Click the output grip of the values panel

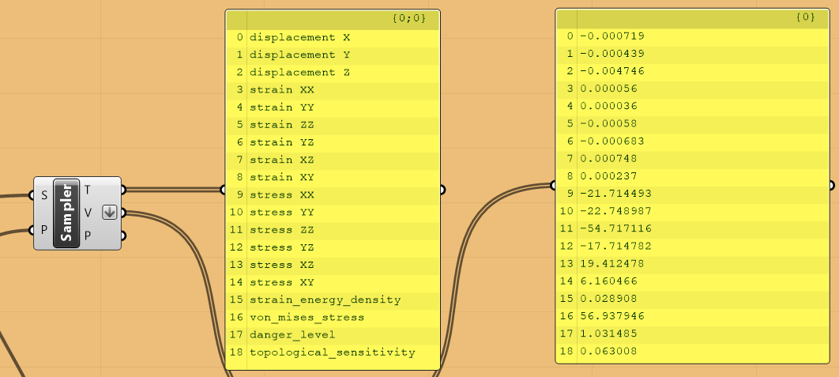point(831,186)
